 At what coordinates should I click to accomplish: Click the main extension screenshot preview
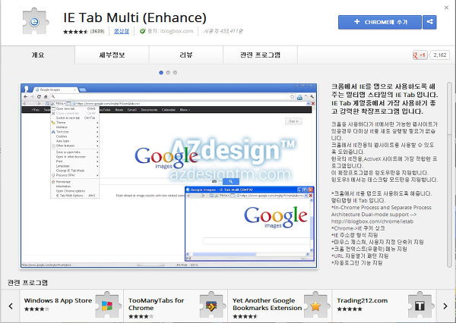(169, 176)
